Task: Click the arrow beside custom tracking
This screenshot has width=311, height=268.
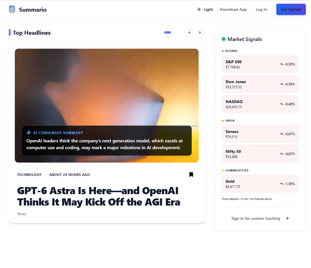Action: coord(287,218)
